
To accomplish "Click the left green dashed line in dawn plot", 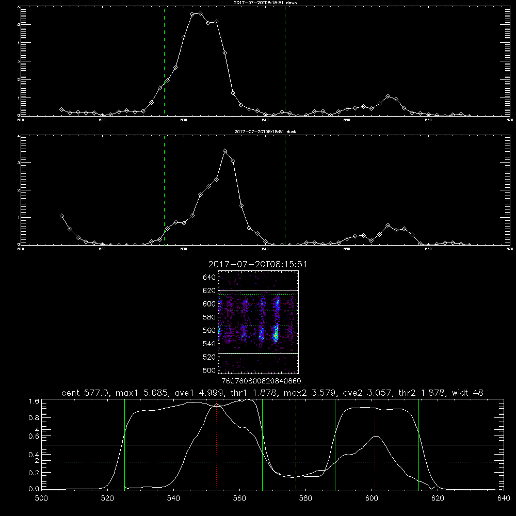I will pyautogui.click(x=164, y=61).
